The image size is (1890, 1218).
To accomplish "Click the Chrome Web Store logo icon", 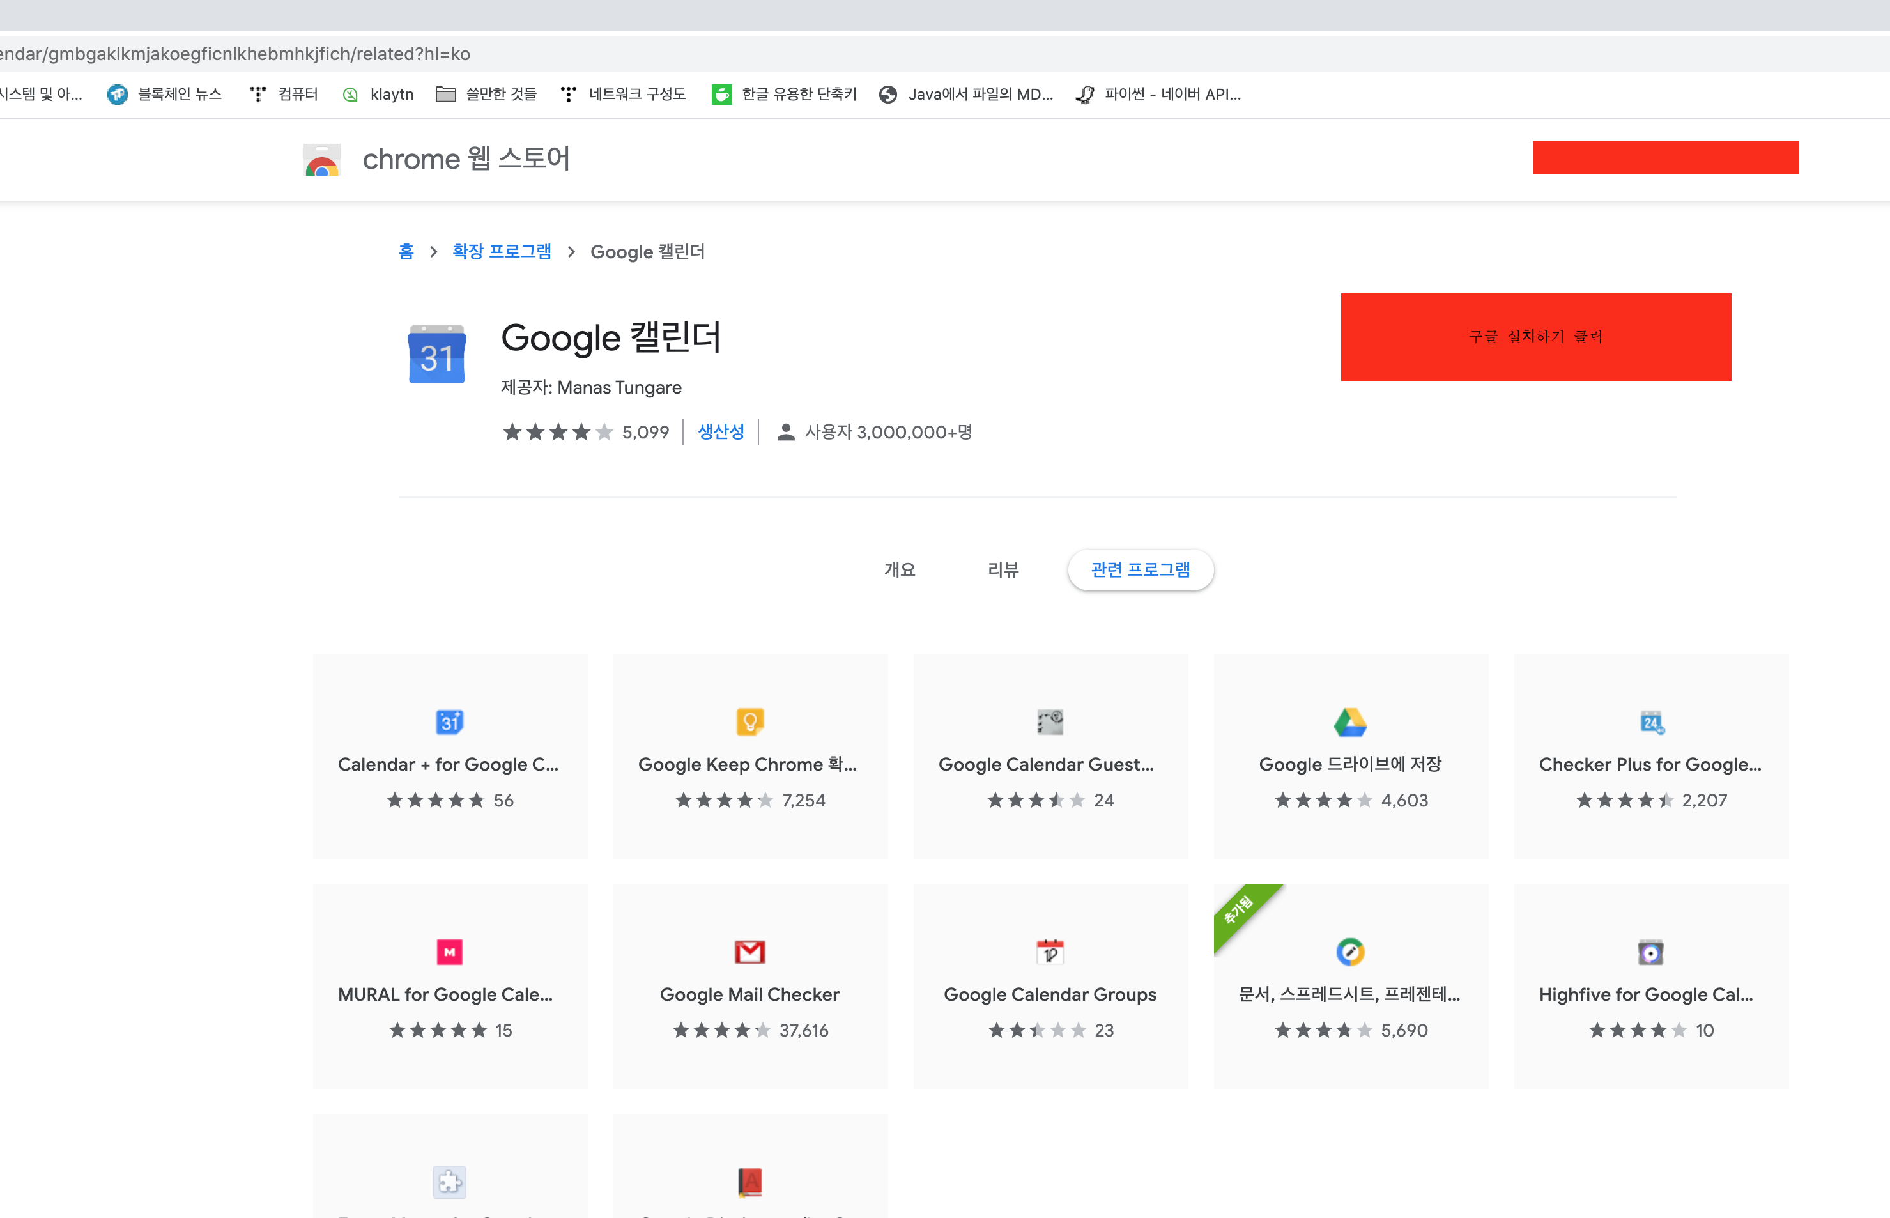I will coord(321,159).
